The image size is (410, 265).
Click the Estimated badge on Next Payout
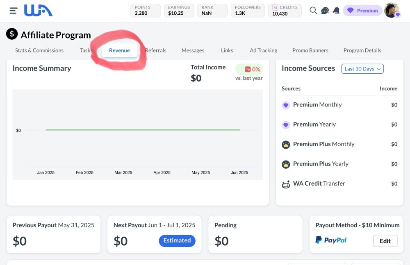[177, 240]
